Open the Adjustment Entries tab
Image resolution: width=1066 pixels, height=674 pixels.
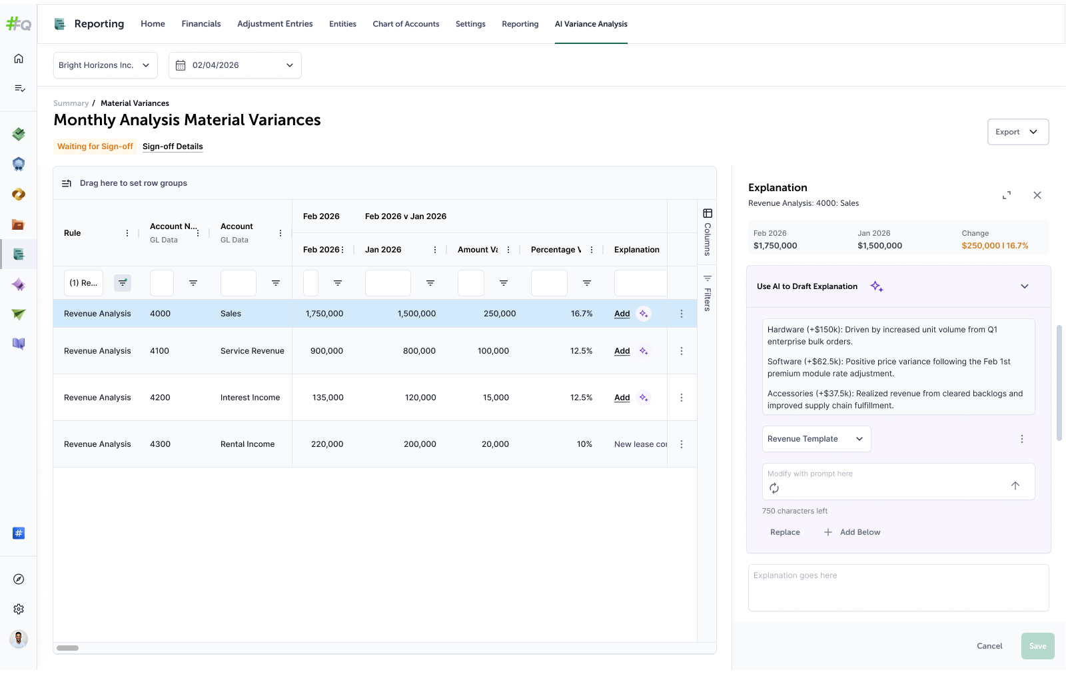pos(274,24)
